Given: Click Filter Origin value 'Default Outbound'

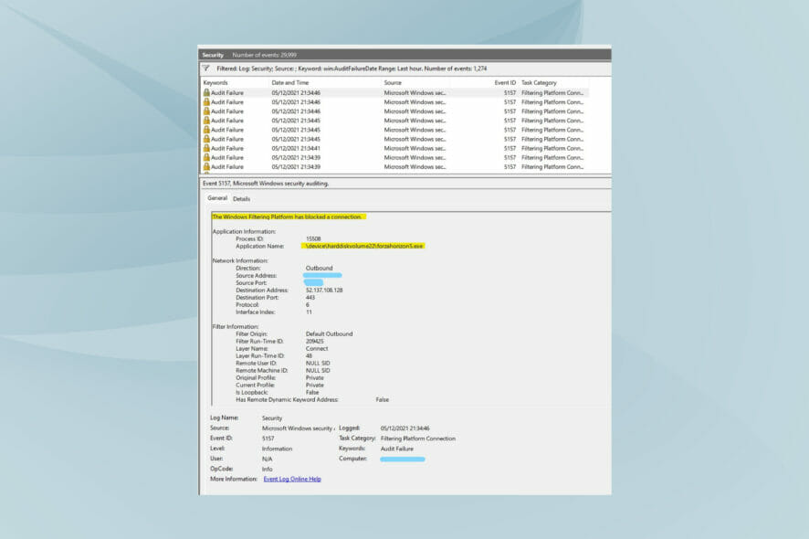Looking at the screenshot, I should click(x=330, y=334).
